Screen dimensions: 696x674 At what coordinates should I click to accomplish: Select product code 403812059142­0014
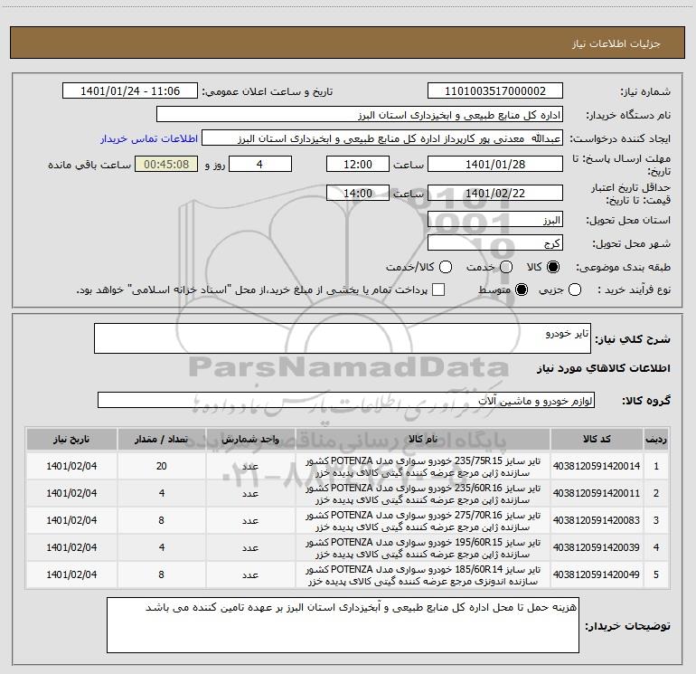(597, 466)
